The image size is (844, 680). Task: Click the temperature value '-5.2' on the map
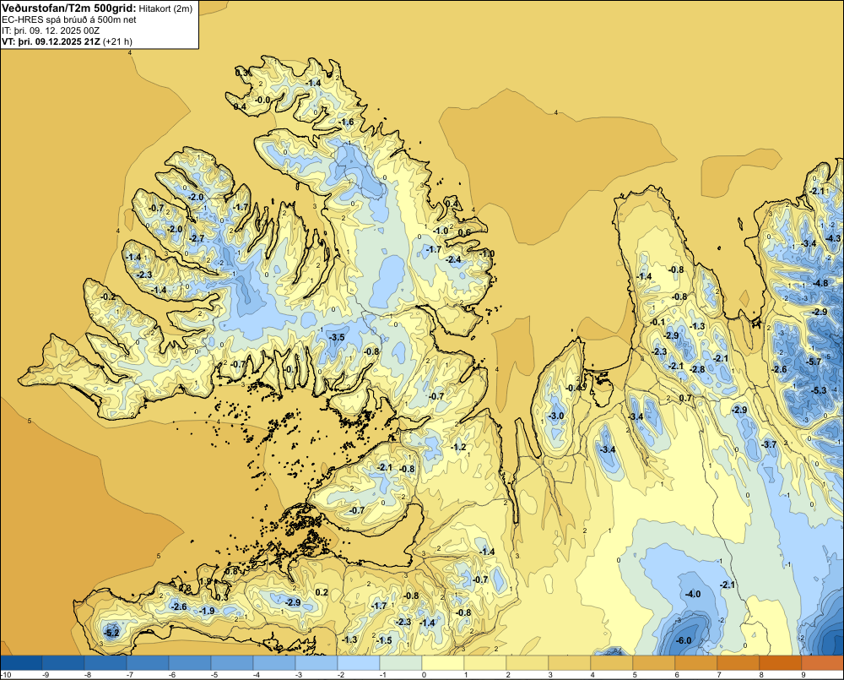pyautogui.click(x=112, y=633)
